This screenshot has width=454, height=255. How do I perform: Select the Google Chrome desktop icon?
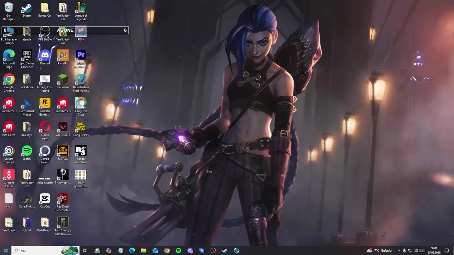click(x=9, y=83)
